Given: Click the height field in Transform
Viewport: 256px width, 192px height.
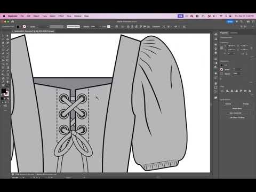Looking at the screenshot, I should click(244, 50).
